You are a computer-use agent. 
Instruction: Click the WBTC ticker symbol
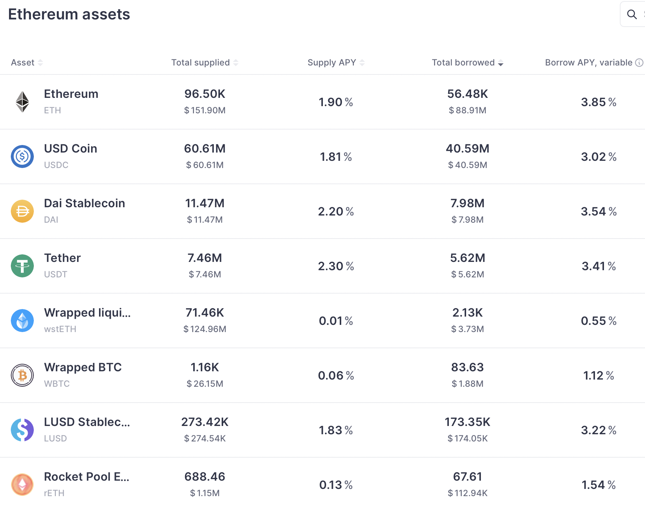(57, 384)
